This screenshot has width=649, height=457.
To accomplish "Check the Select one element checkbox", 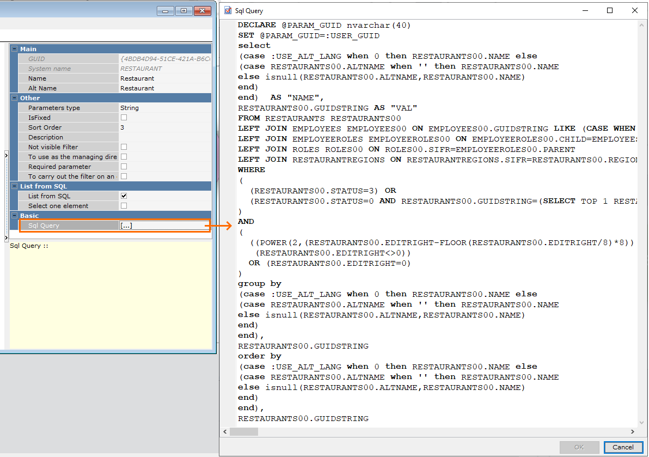I will point(124,206).
